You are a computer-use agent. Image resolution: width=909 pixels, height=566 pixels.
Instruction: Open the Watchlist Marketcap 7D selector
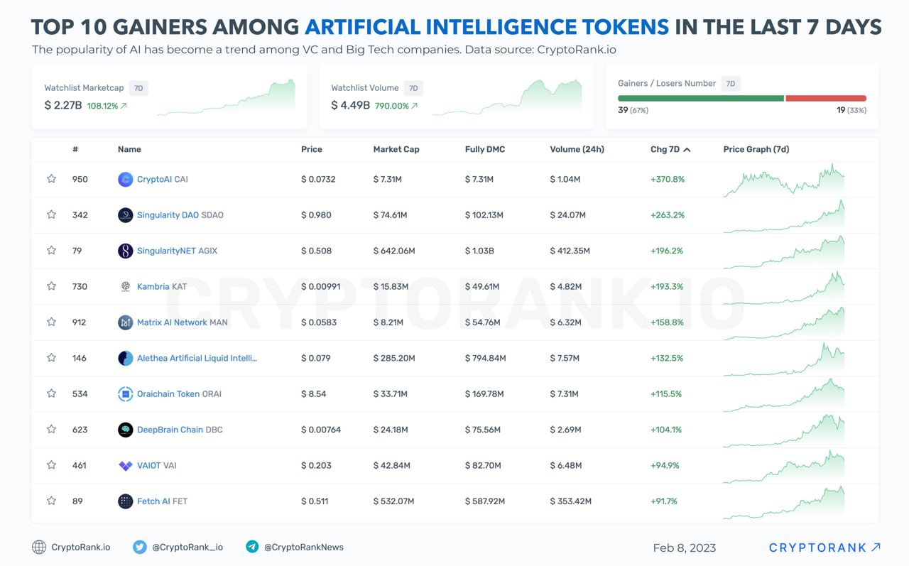point(138,88)
